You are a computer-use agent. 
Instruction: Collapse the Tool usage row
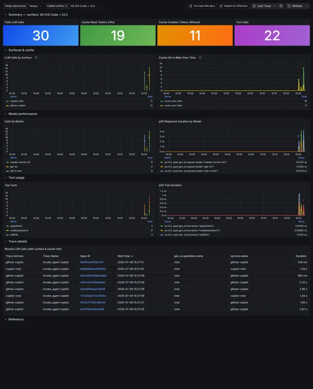point(5,178)
